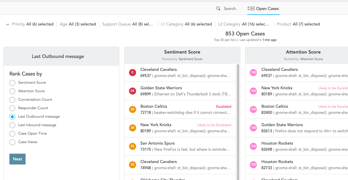Click the Last Outbound message panel header
Viewport: 348px width, 180px height.
point(61,56)
